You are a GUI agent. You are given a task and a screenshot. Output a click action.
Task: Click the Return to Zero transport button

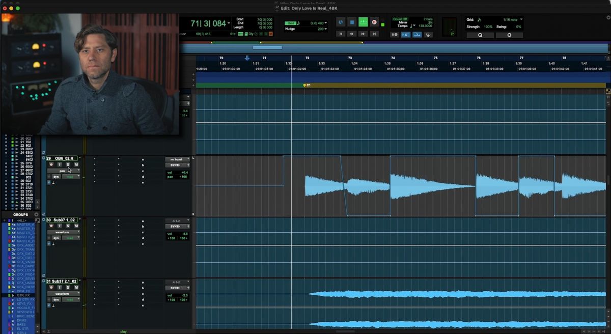[340, 35]
